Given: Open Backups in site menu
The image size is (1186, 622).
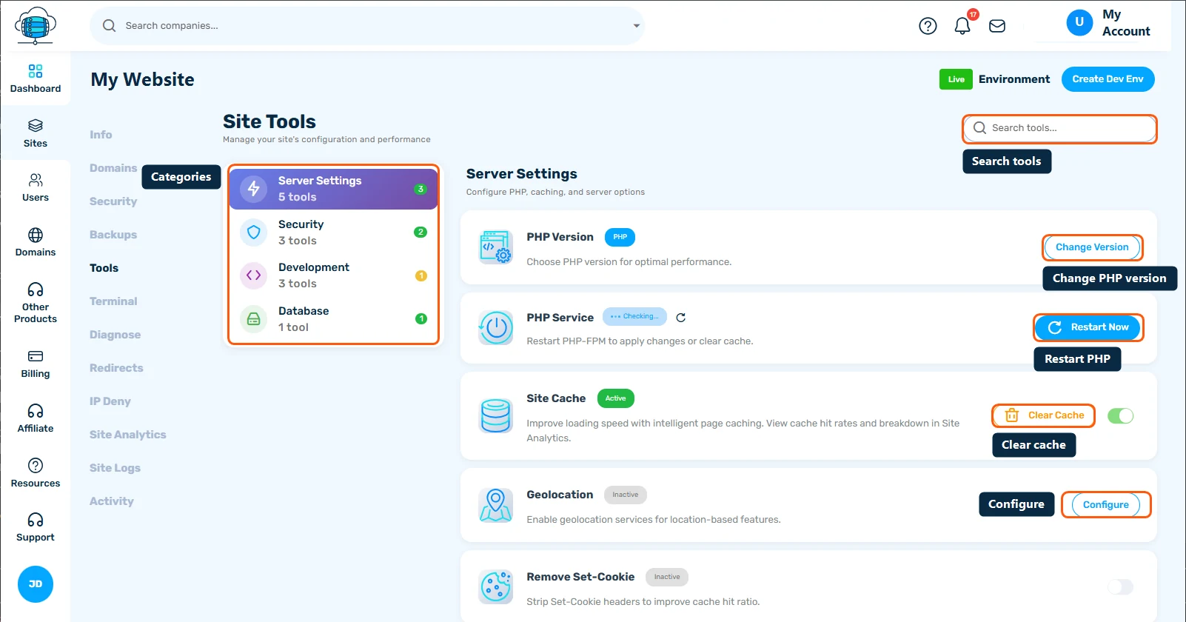Looking at the screenshot, I should pyautogui.click(x=113, y=235).
